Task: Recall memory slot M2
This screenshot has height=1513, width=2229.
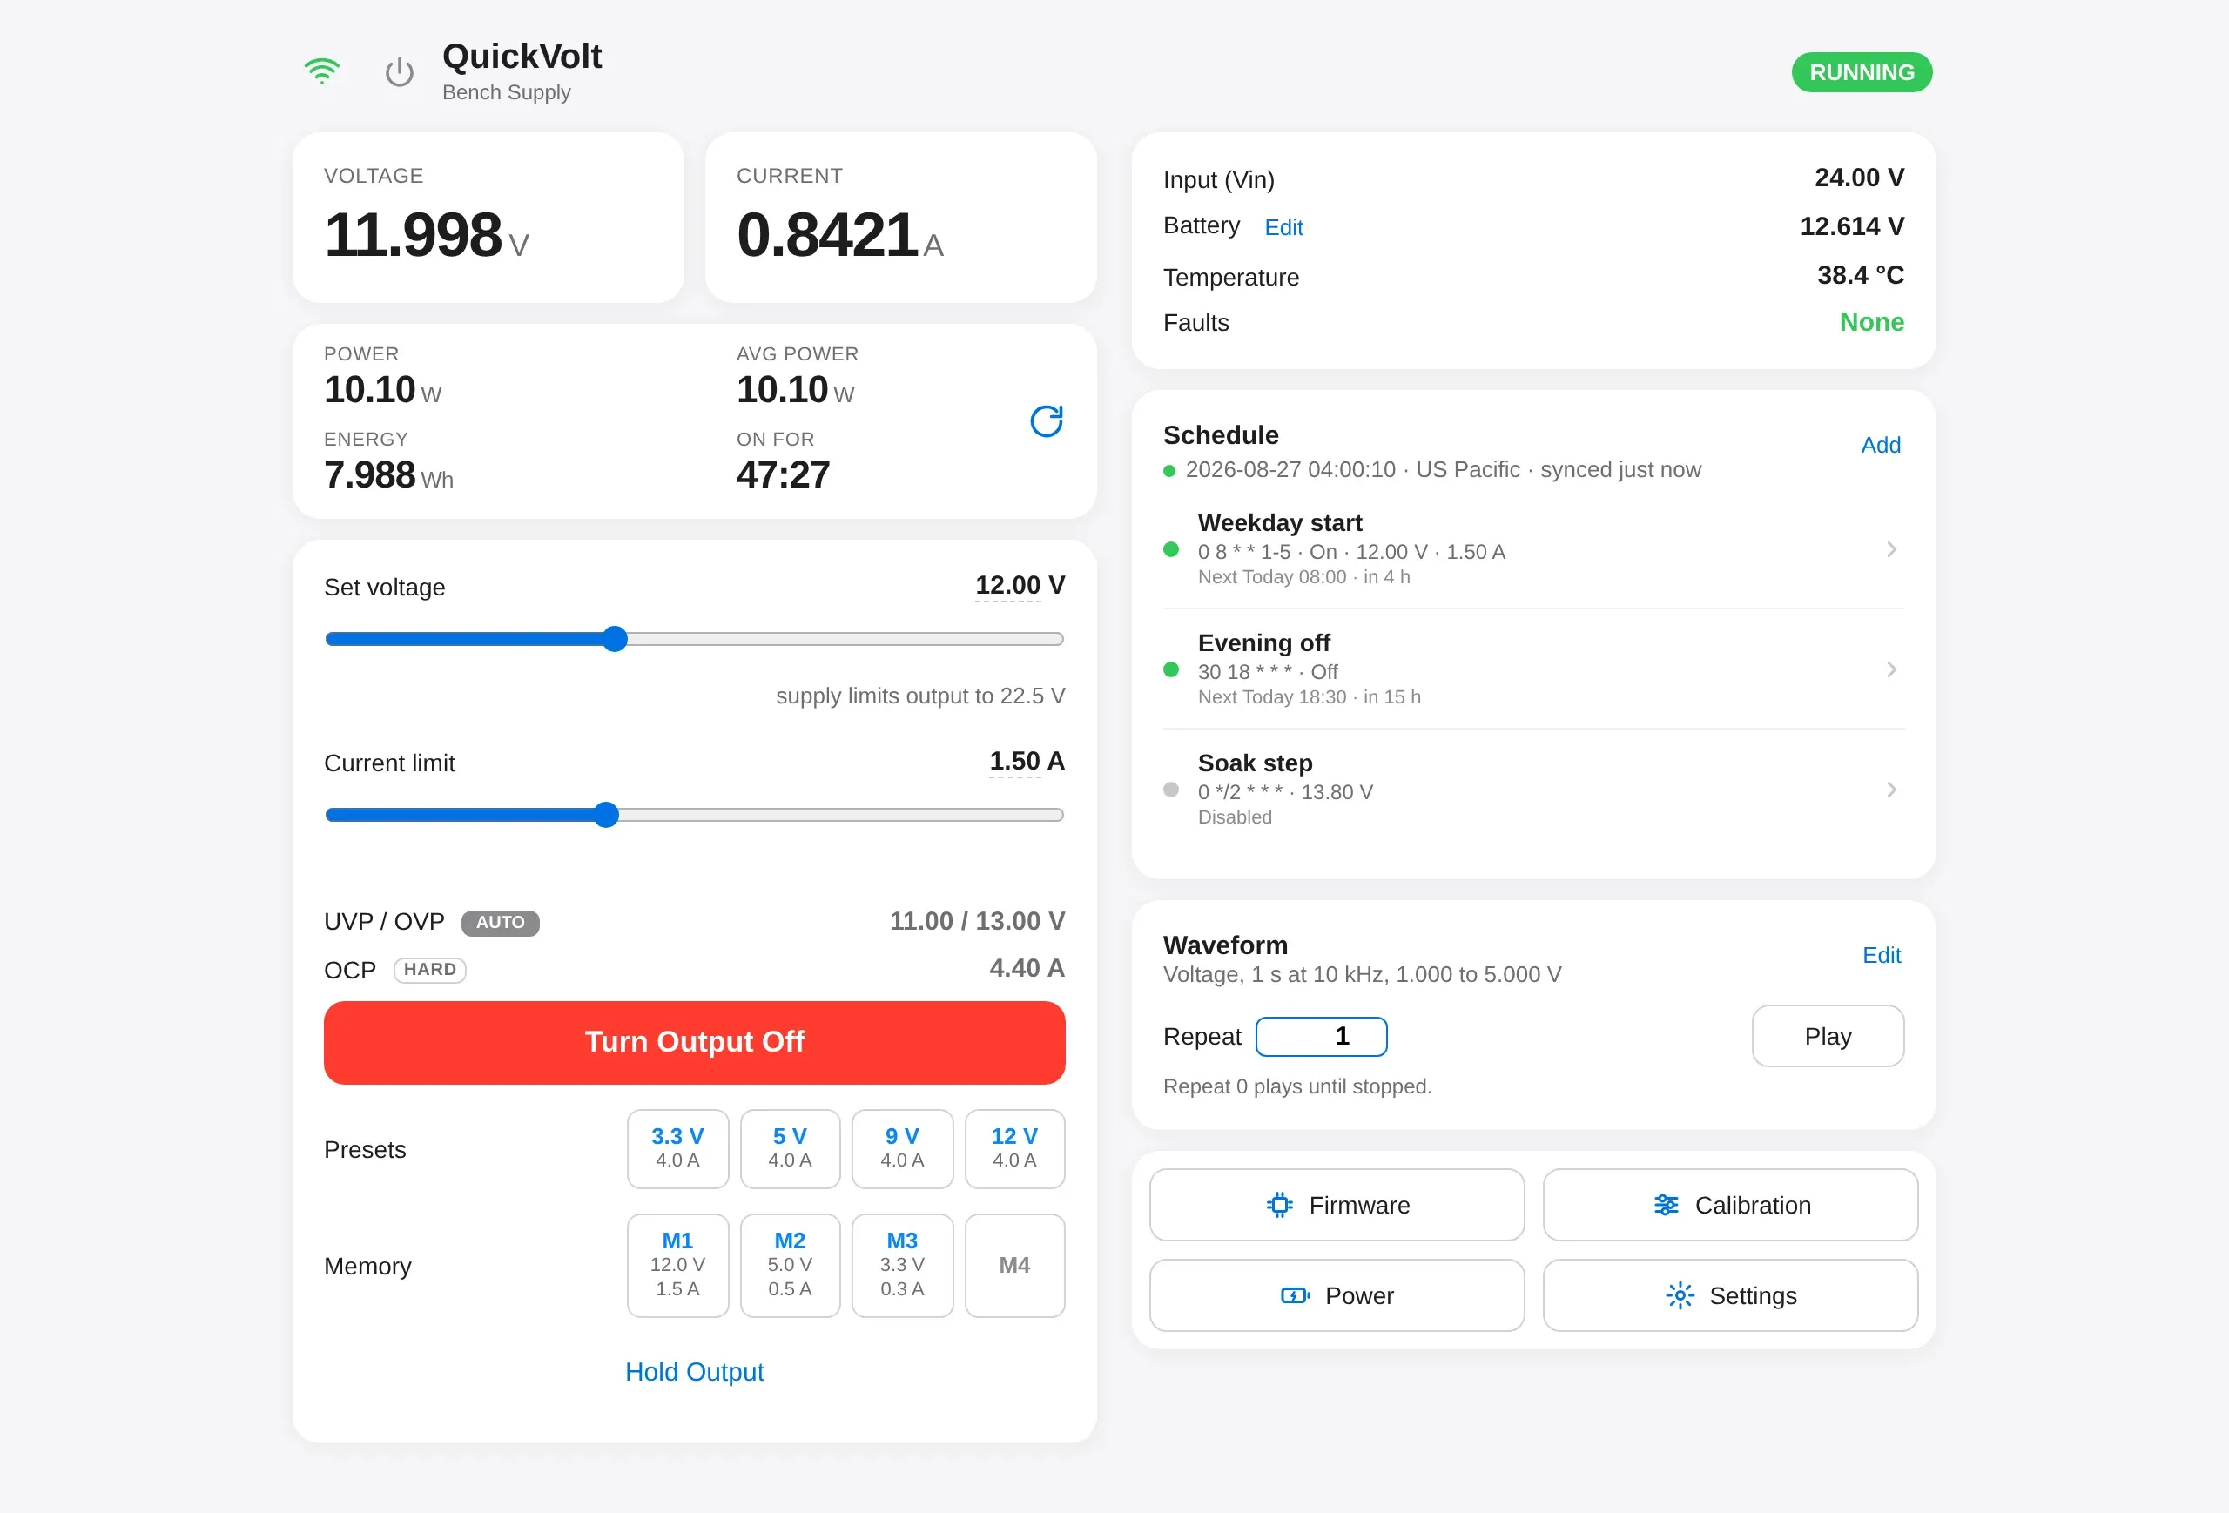Action: click(x=790, y=1266)
